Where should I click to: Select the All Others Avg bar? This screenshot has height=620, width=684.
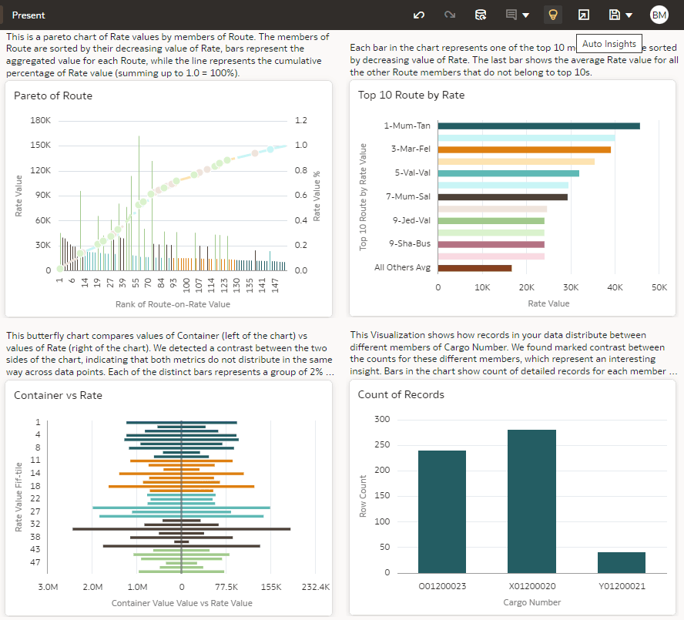pyautogui.click(x=474, y=268)
